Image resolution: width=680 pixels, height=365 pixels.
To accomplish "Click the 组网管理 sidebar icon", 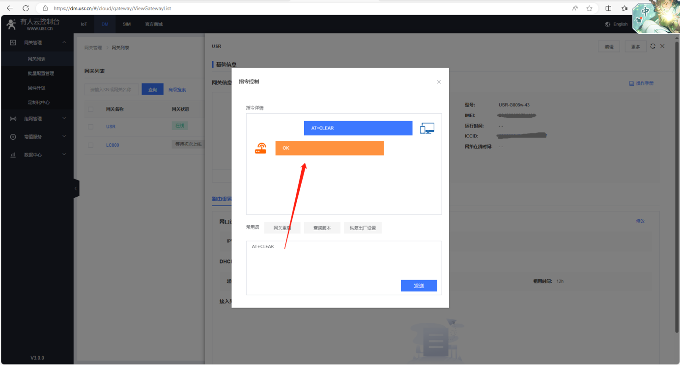I will tap(13, 119).
